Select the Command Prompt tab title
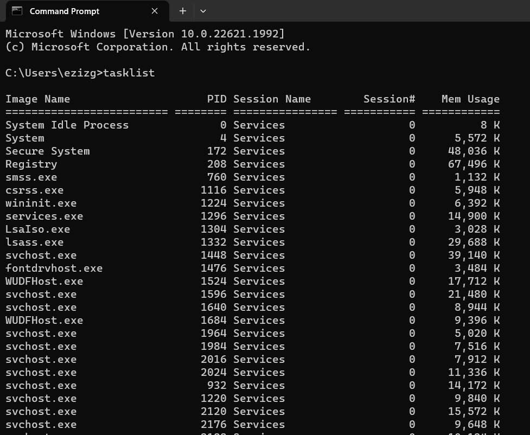530x435 pixels. pyautogui.click(x=65, y=11)
